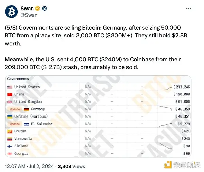Image resolution: width=204 pixels, height=172 pixels.
Task: Open the Swan display name link
Action: pyautogui.click(x=27, y=9)
